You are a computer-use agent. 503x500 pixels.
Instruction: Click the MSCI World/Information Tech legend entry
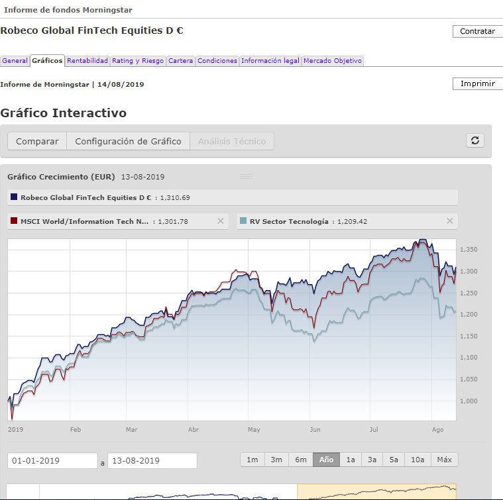pos(118,221)
